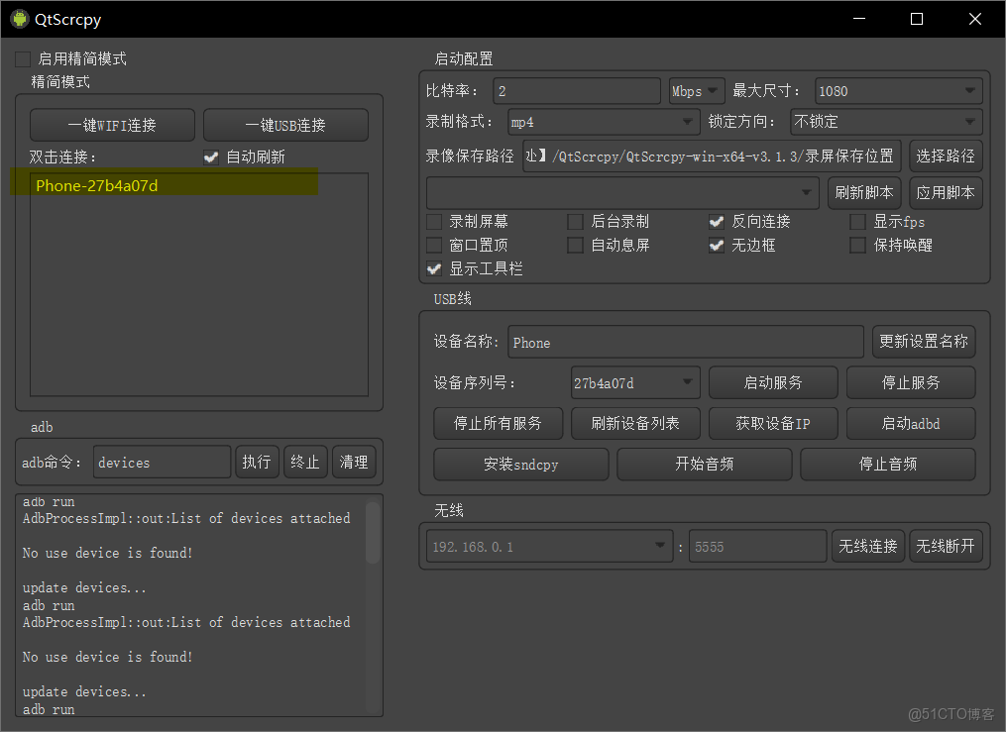
Task: Click the wireless port 5555 field
Action: pos(757,547)
